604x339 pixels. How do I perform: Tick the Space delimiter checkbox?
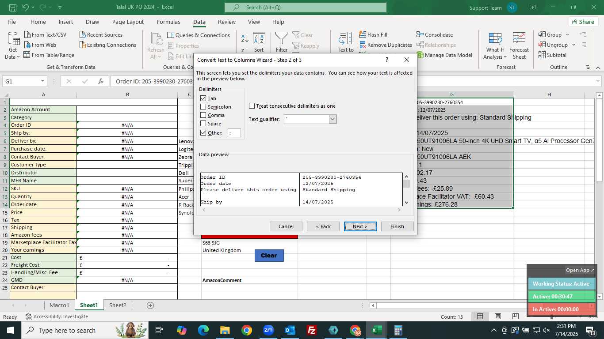click(x=203, y=124)
